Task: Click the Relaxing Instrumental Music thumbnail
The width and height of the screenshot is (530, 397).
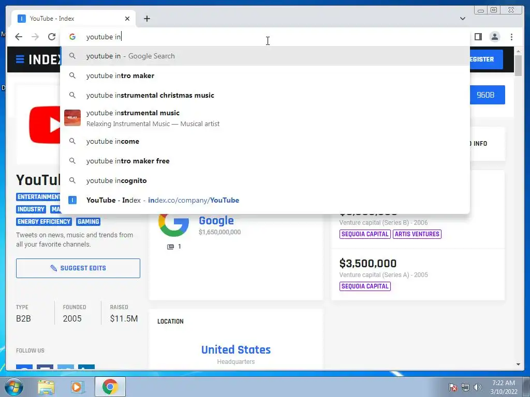Action: pyautogui.click(x=72, y=118)
